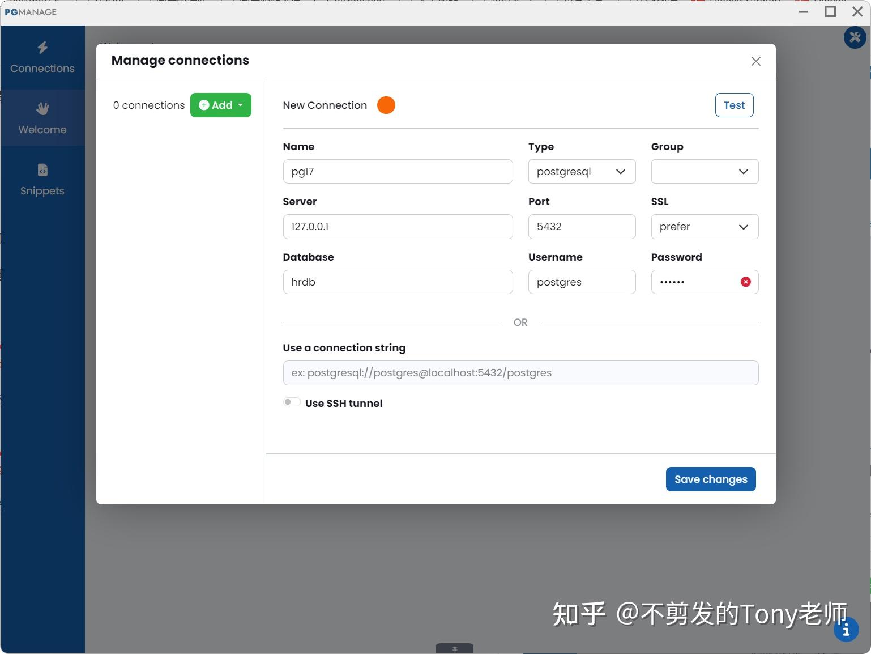Click the green plus Add icon

pos(204,105)
